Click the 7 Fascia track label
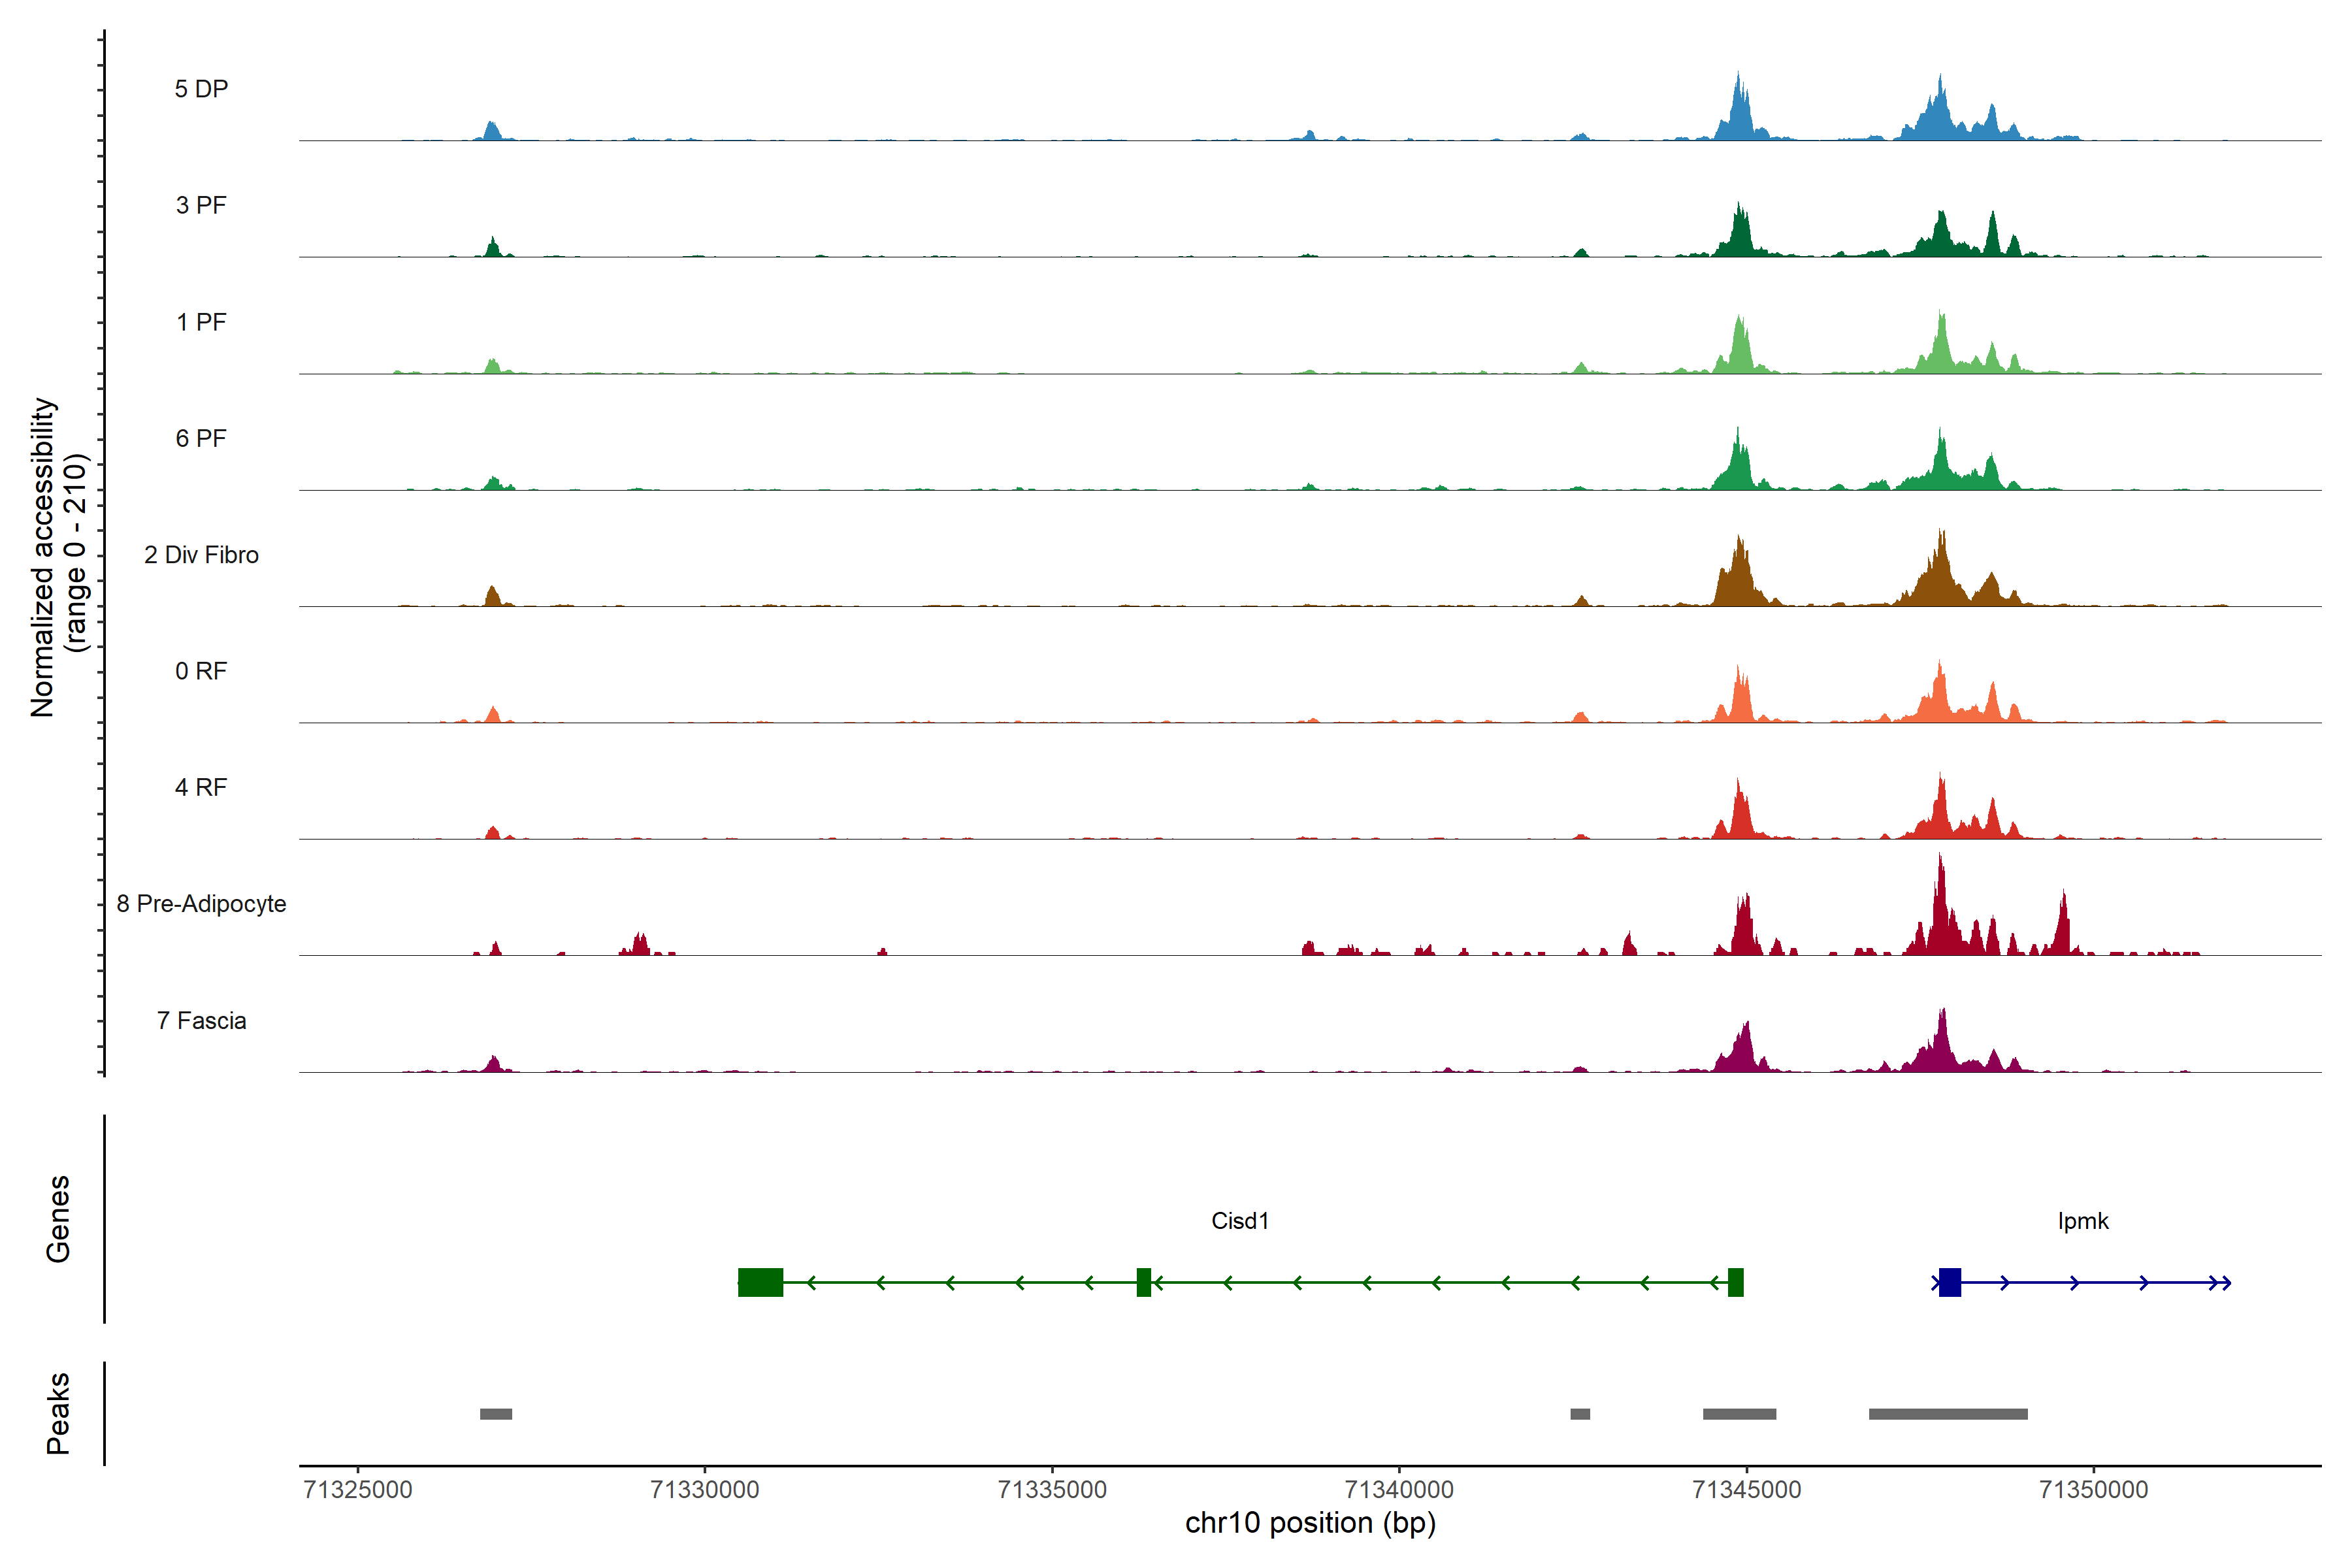2352x1568 pixels. pyautogui.click(x=201, y=1021)
